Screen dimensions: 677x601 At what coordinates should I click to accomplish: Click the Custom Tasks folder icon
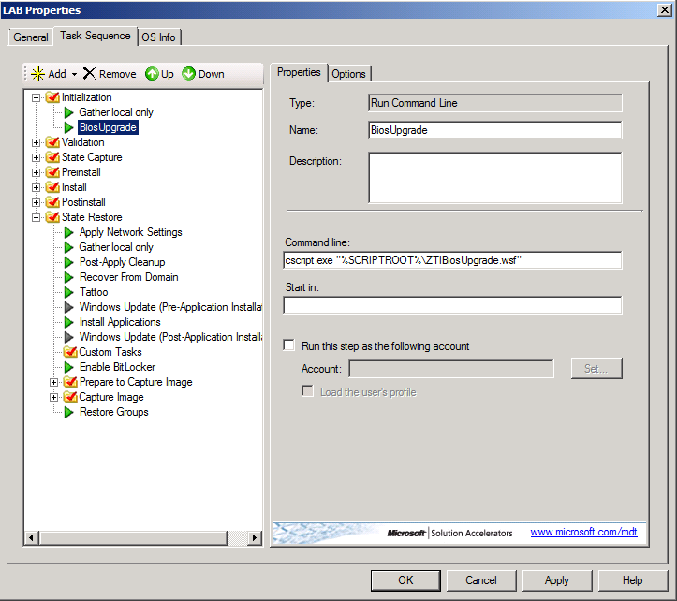point(69,352)
